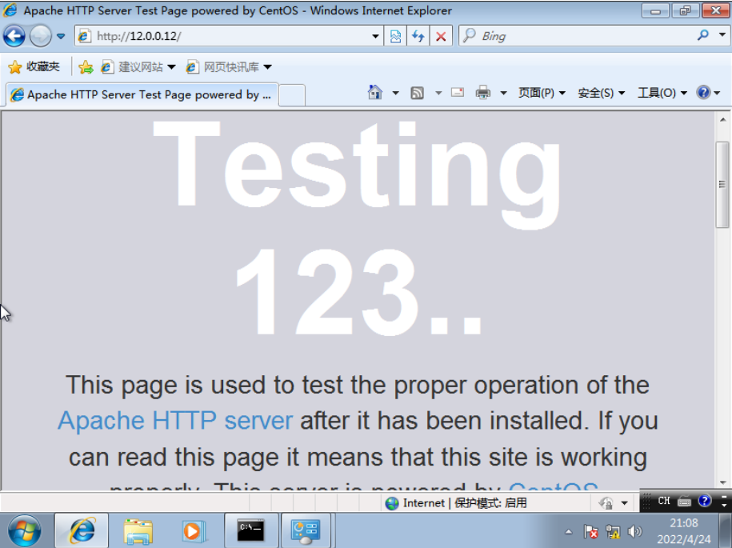
Task: Click the volume speaker tray icon
Action: (x=635, y=531)
